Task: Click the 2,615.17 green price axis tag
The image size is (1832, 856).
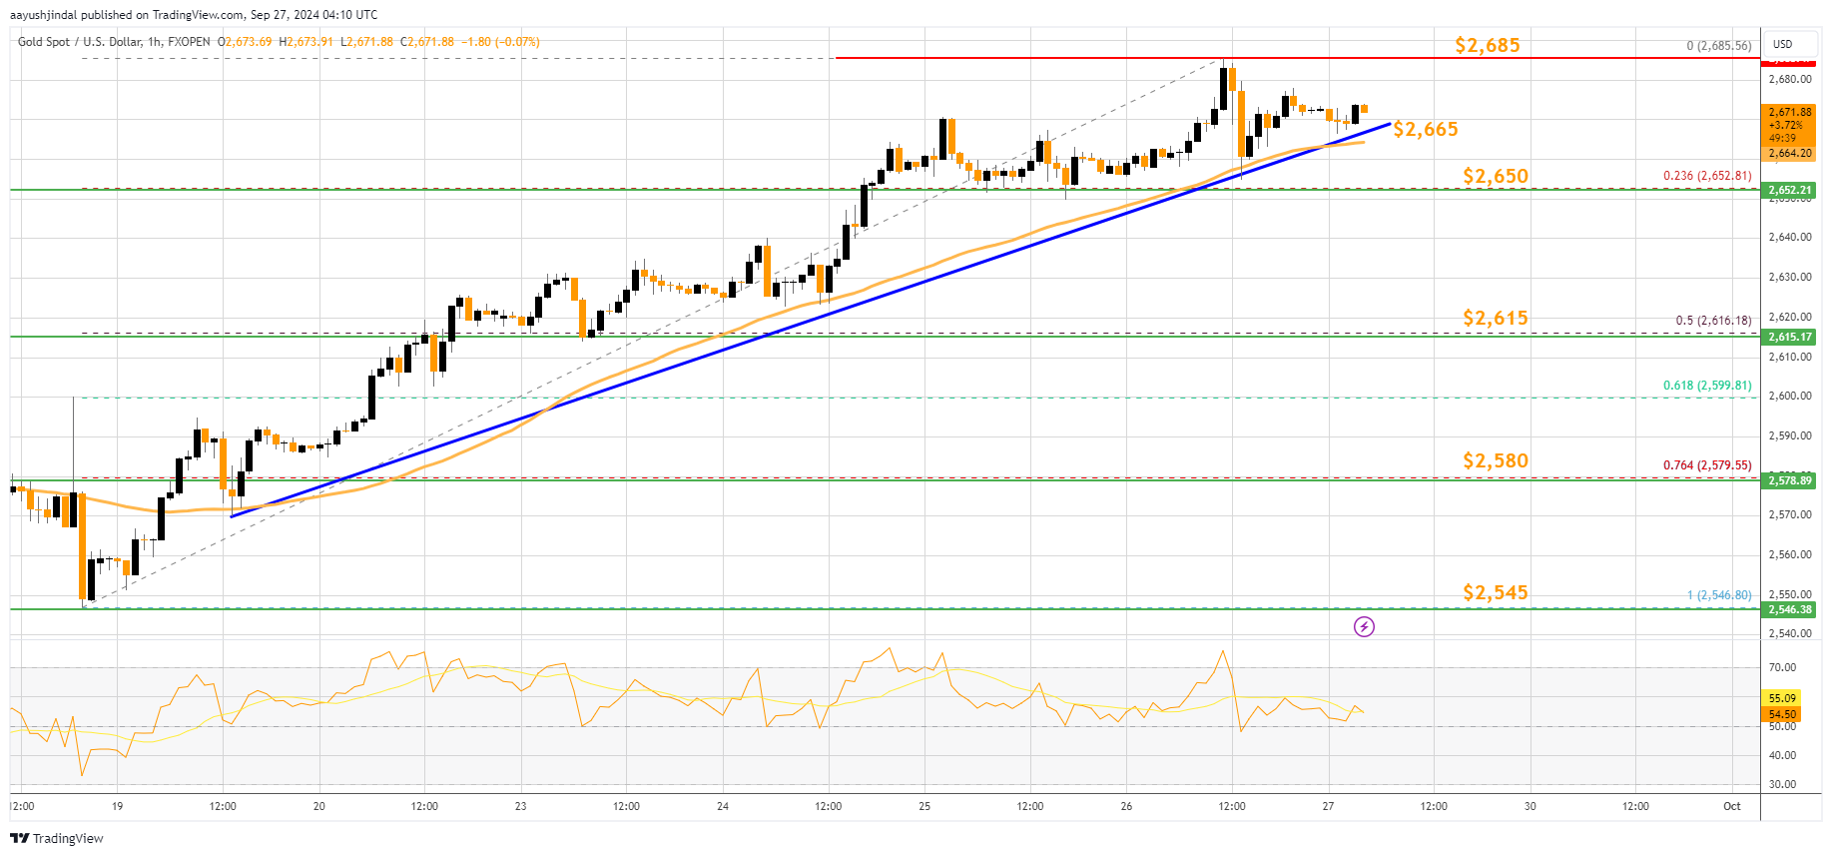Action: pyautogui.click(x=1789, y=337)
